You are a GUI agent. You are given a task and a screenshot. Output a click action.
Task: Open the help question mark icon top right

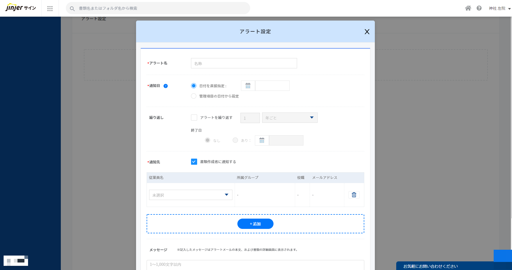pos(479,8)
